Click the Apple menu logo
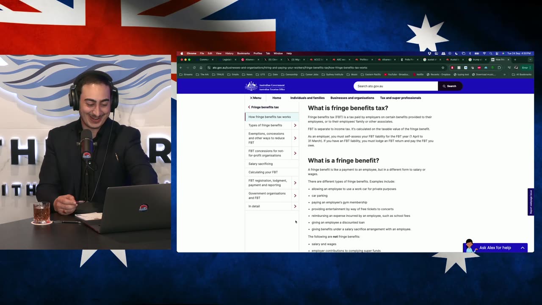Viewport: 542px width, 305px height. pyautogui.click(x=182, y=53)
